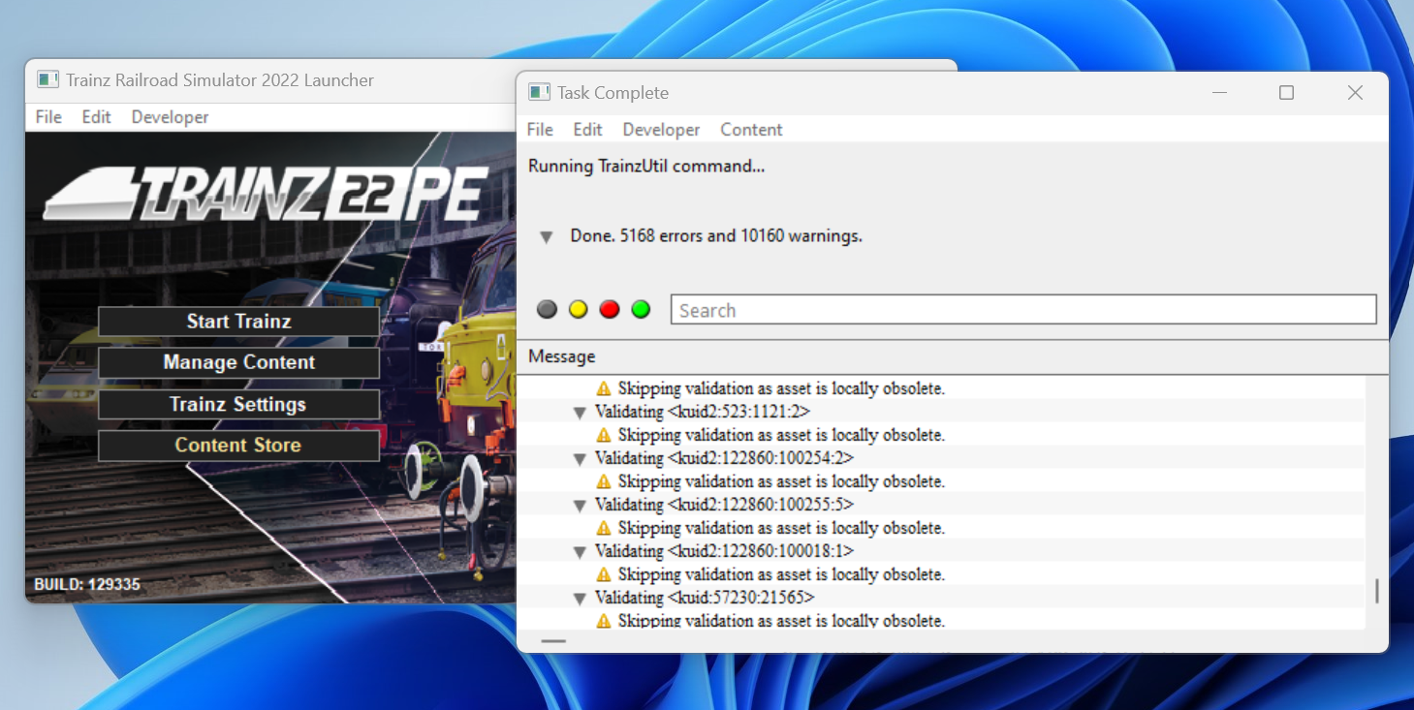Open Edit menu in Launcher window
The image size is (1414, 710).
[x=96, y=117]
